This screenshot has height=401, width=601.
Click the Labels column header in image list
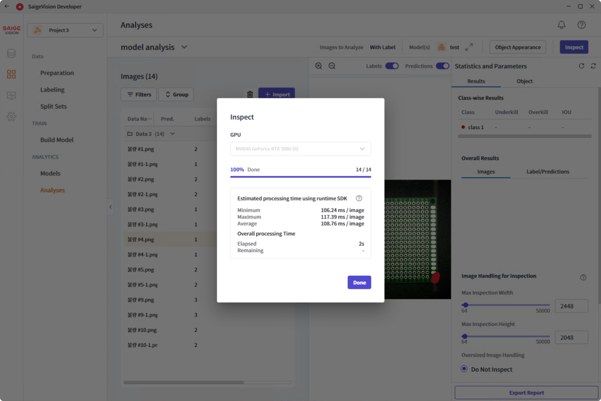click(x=202, y=119)
